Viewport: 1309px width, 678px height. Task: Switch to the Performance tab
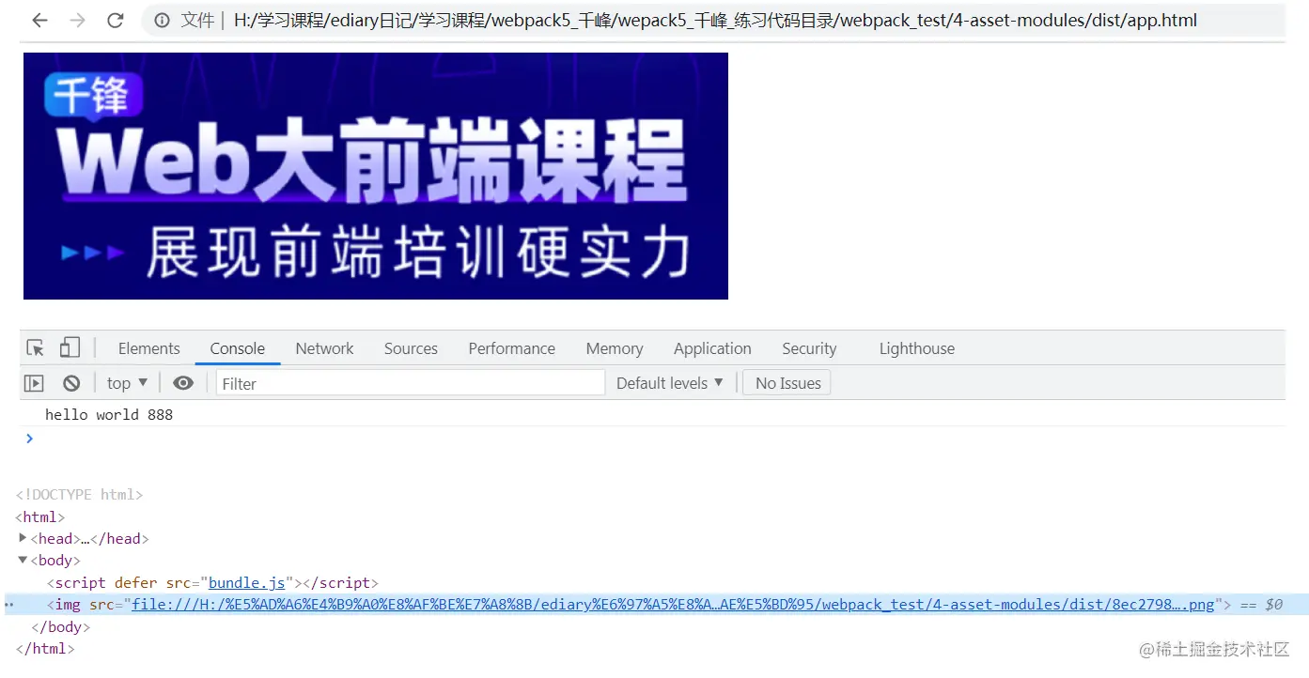click(x=512, y=348)
